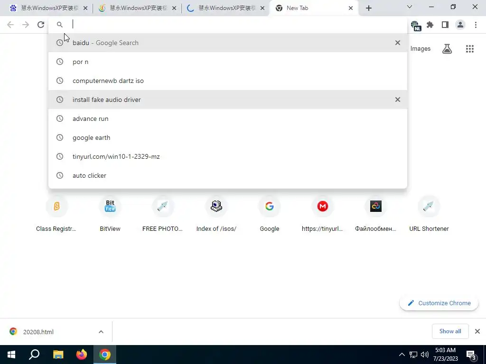Screen dimensions: 486x364
Task: Open the Class Registr... shortcut
Action: pos(56,214)
